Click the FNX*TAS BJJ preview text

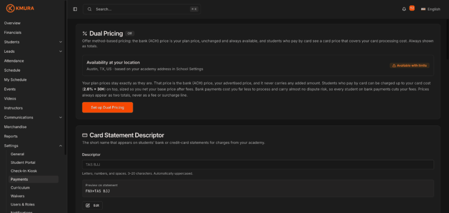pos(98,191)
